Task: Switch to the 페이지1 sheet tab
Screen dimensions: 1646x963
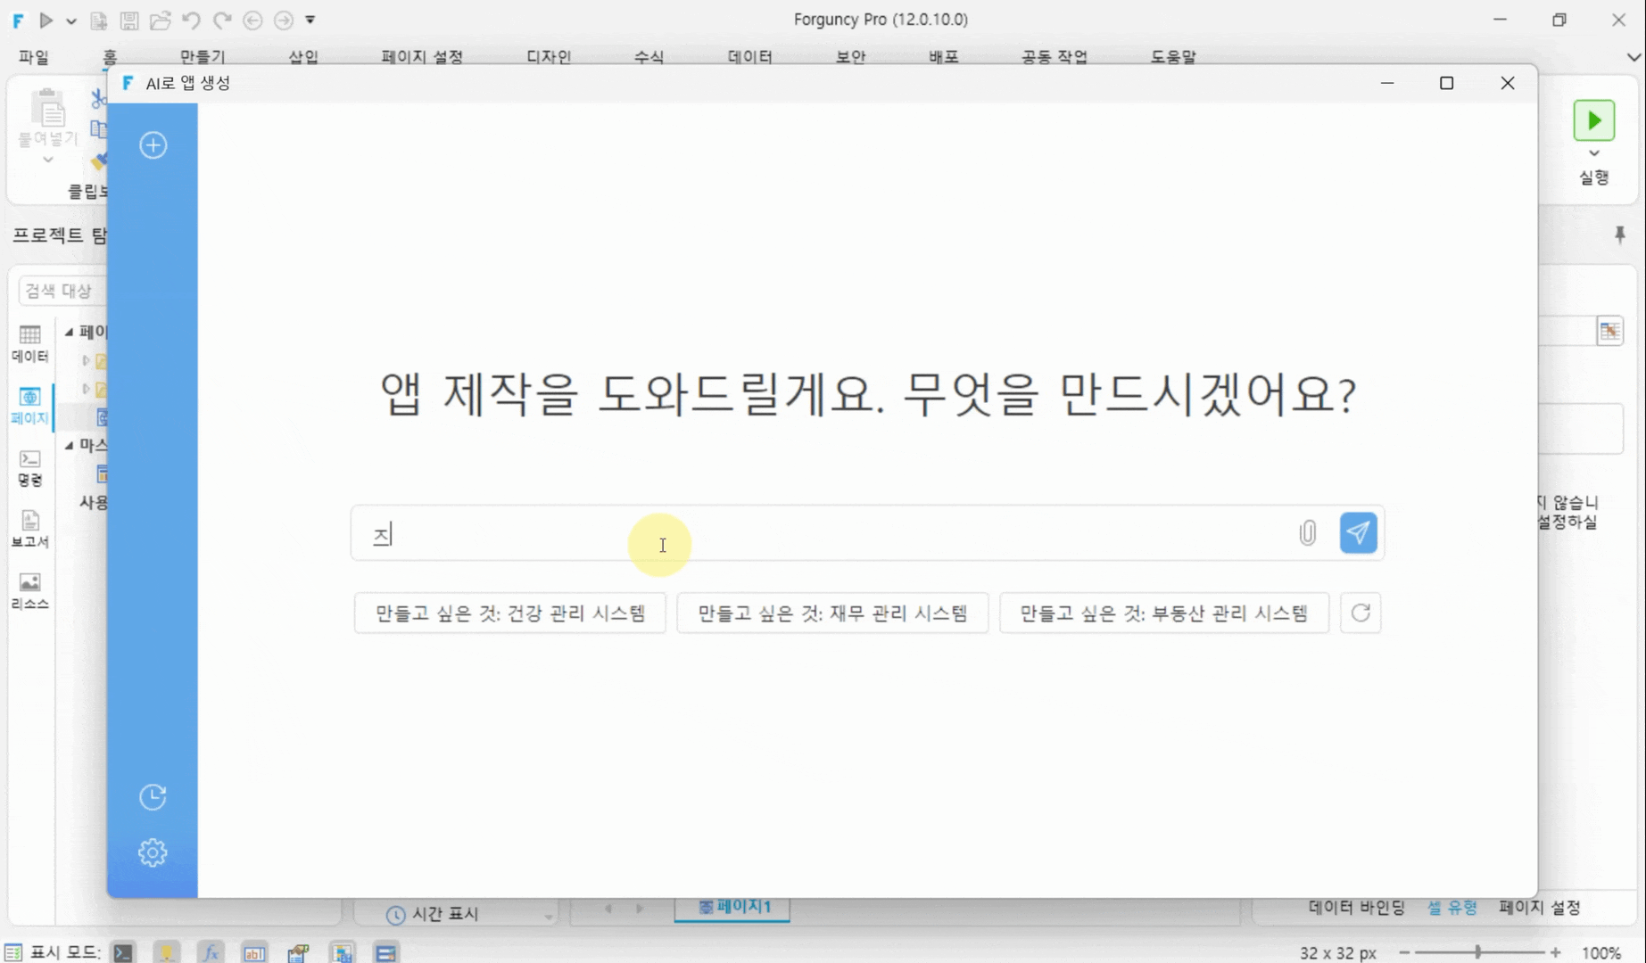Action: click(732, 907)
